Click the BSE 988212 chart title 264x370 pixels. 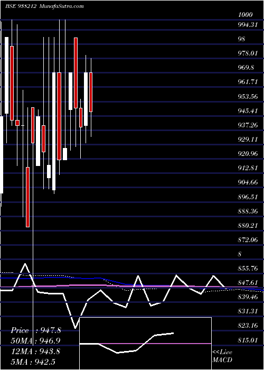[21, 6]
